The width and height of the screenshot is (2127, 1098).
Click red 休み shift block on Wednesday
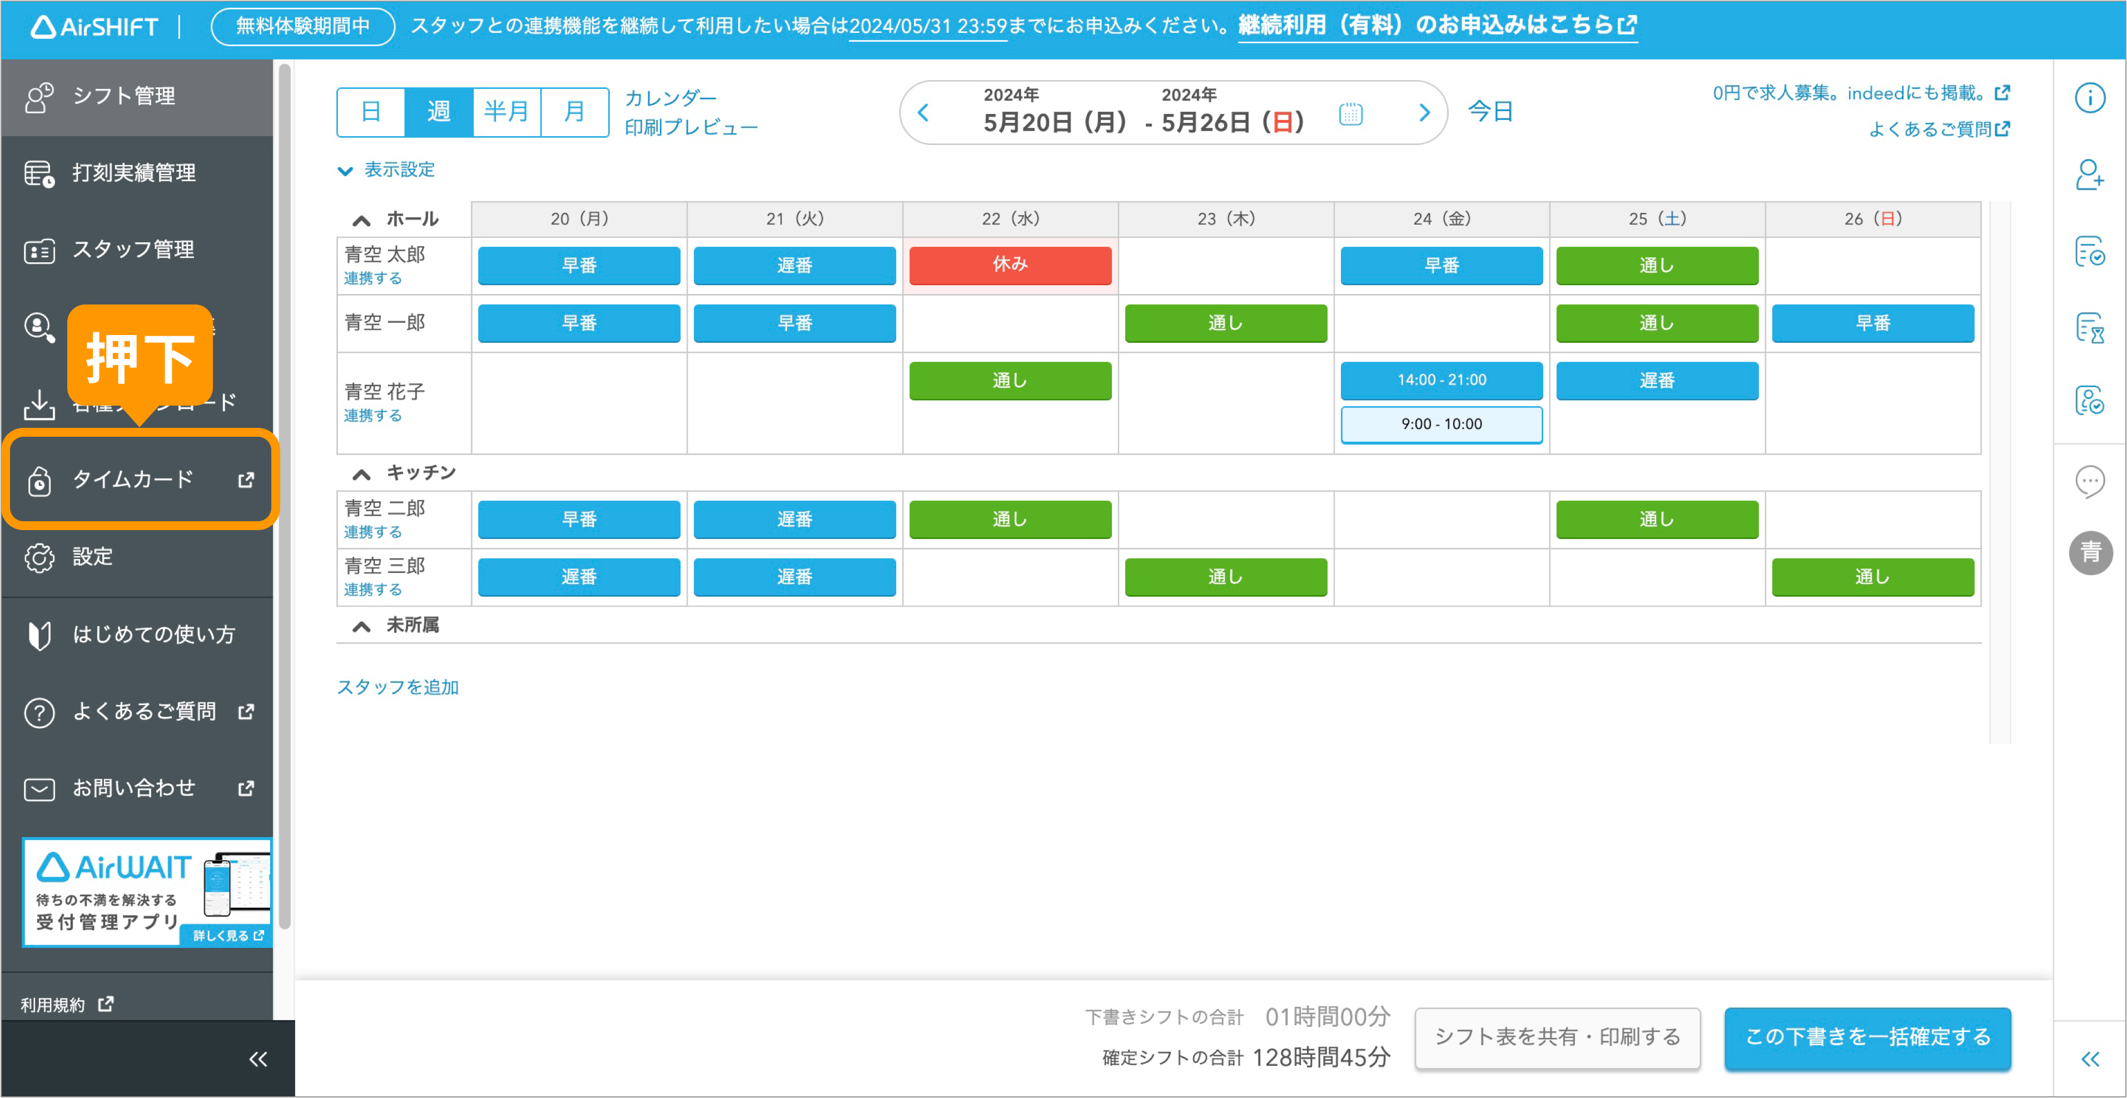[1010, 265]
